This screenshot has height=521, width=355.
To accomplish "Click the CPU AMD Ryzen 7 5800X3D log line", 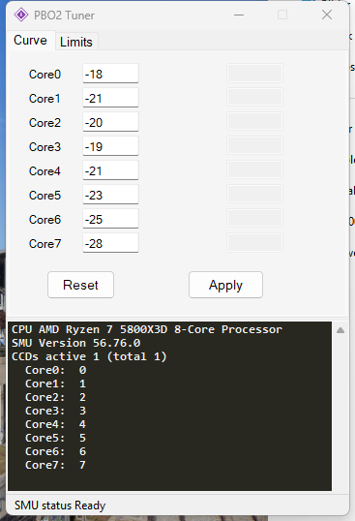I will [x=147, y=329].
